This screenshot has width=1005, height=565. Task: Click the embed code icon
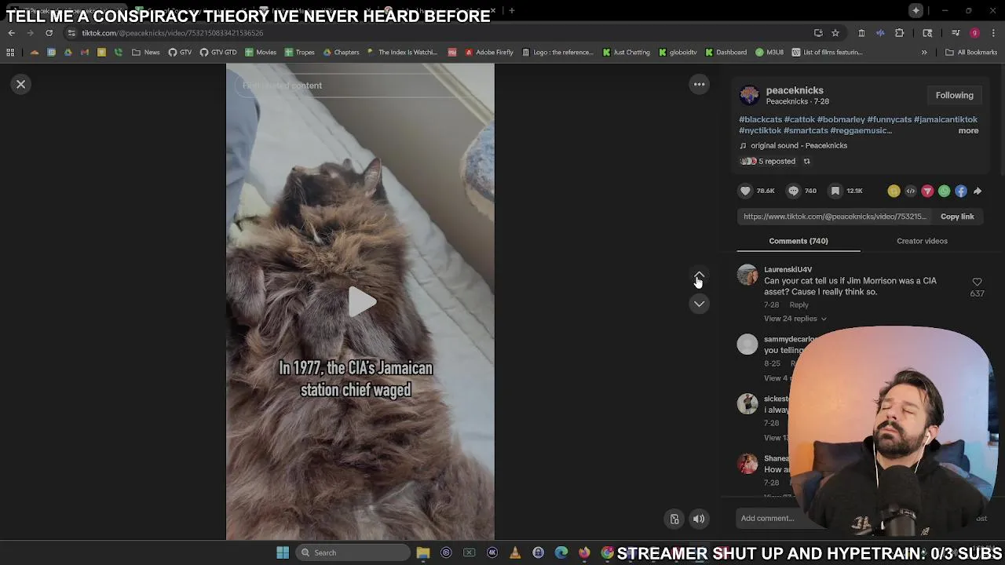coord(911,191)
